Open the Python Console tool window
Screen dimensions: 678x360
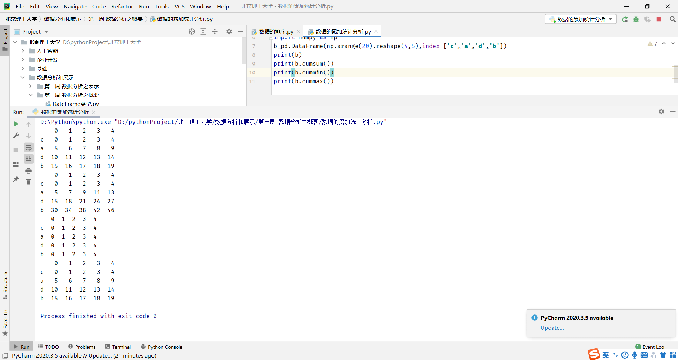pyautogui.click(x=161, y=347)
